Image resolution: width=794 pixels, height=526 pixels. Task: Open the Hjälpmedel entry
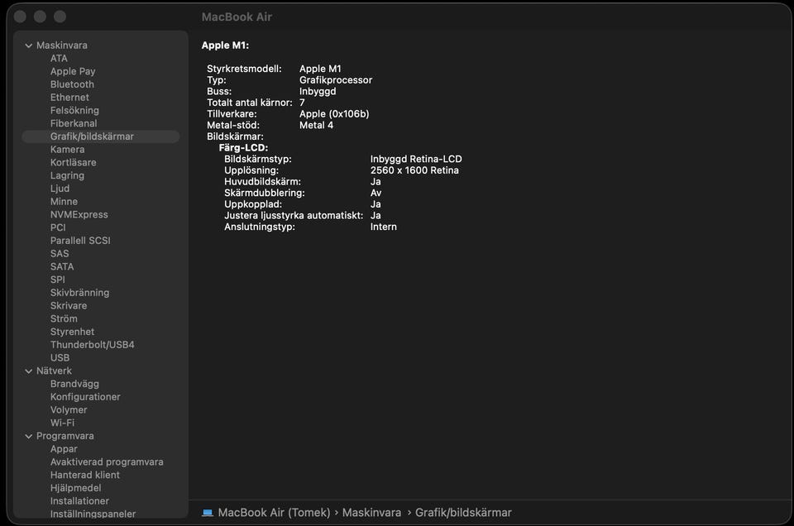pos(75,488)
